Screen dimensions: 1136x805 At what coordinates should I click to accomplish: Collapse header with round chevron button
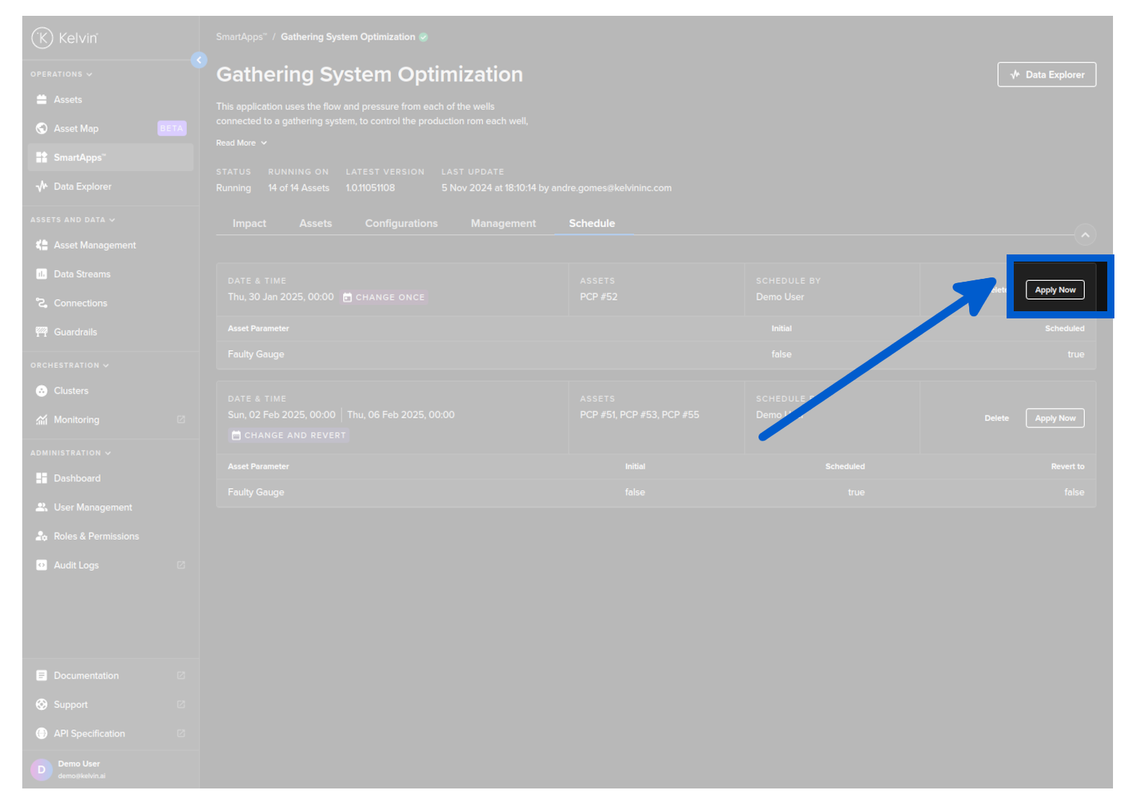click(x=1085, y=235)
